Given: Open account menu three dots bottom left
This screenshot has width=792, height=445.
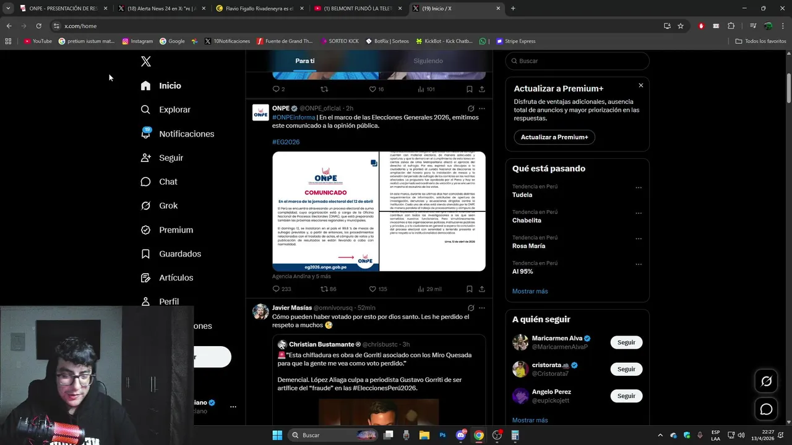Looking at the screenshot, I should pyautogui.click(x=233, y=407).
